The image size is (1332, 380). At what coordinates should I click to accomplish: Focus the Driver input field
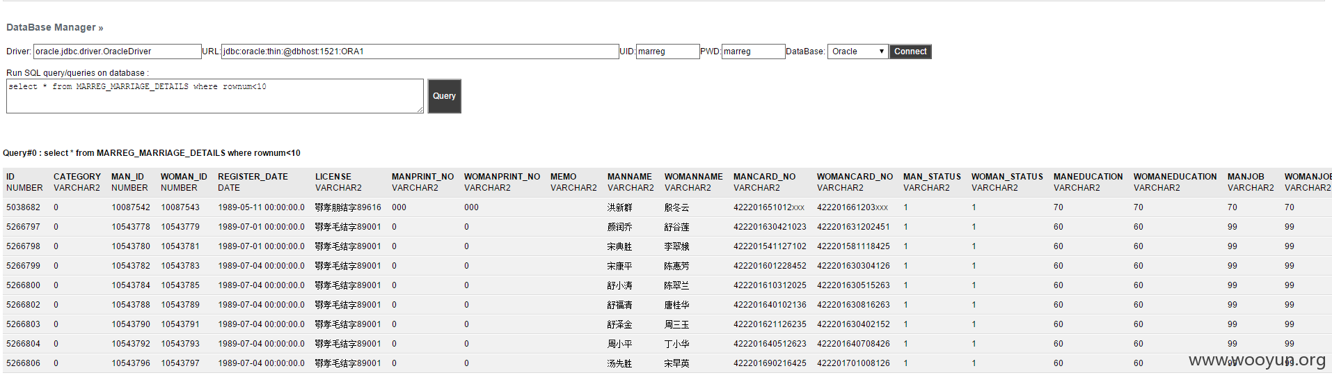tap(118, 52)
